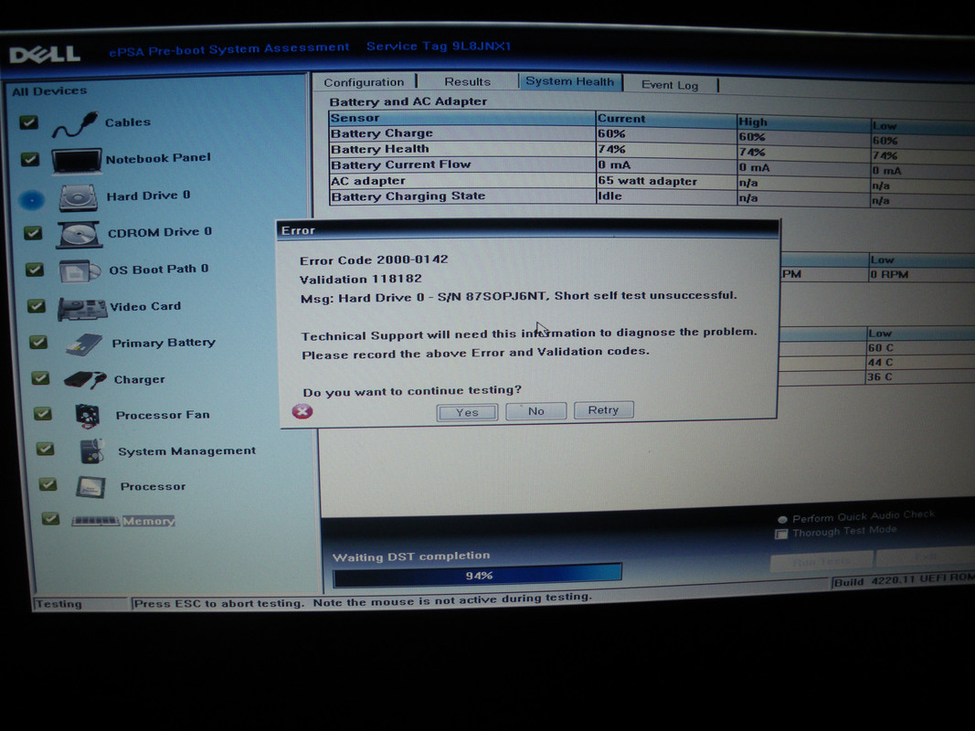Enable Thorough Test Mode checkbox
The width and height of the screenshot is (975, 731).
coord(781,534)
